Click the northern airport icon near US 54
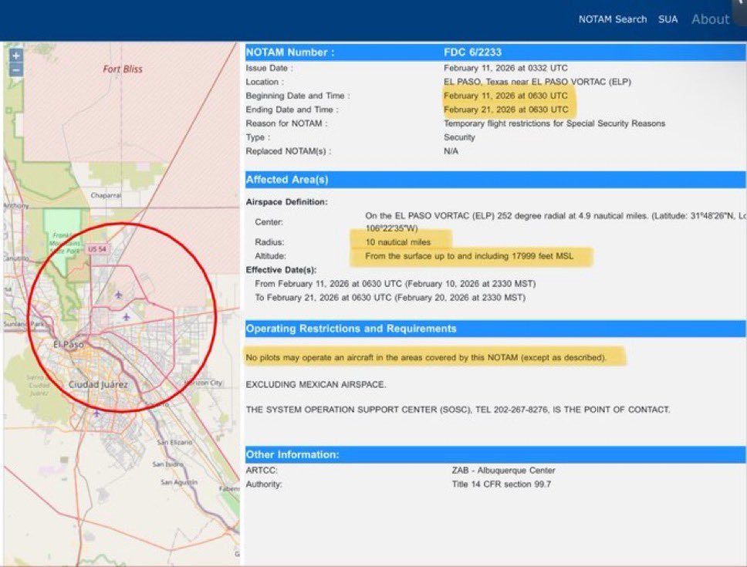This screenshot has width=747, height=567. pyautogui.click(x=118, y=294)
